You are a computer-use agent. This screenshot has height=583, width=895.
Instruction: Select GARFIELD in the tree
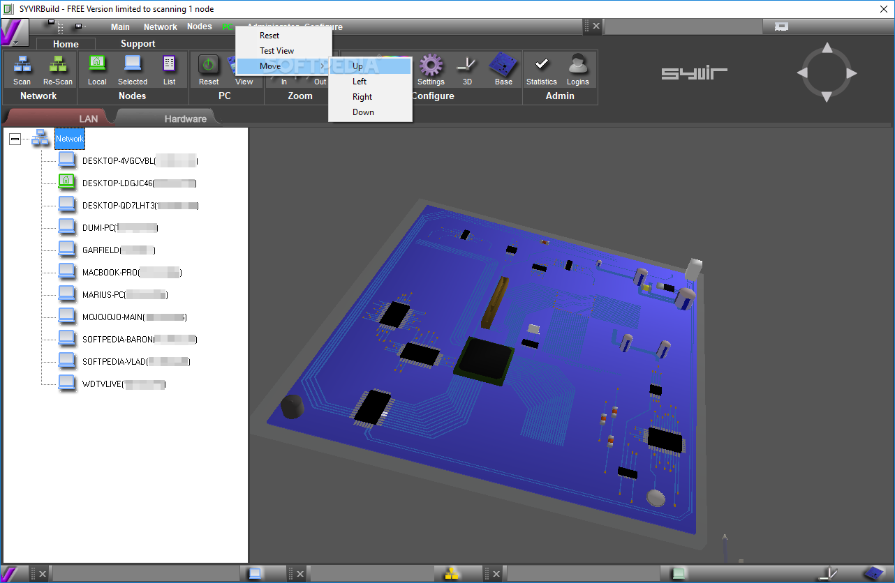click(x=119, y=250)
